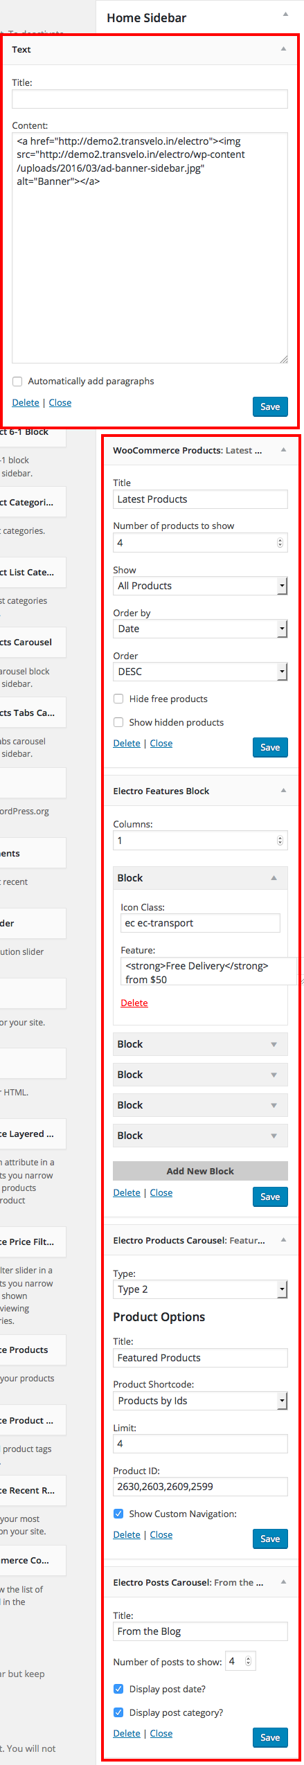
Task: Collapse the first expanded Block section arrow
Action: point(274,878)
